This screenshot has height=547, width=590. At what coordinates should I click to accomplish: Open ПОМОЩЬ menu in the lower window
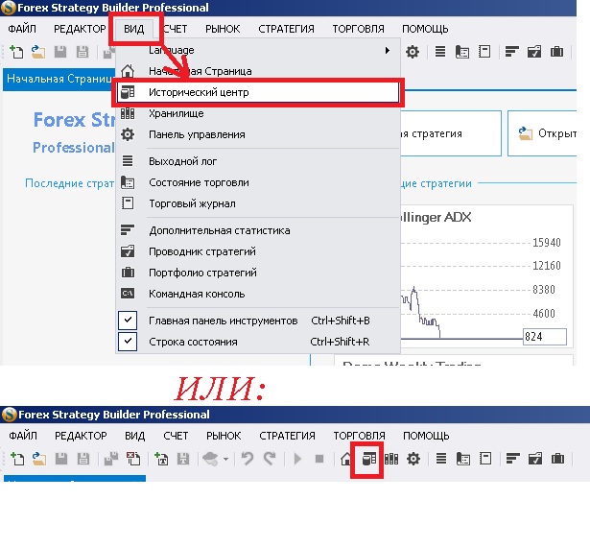pyautogui.click(x=426, y=436)
